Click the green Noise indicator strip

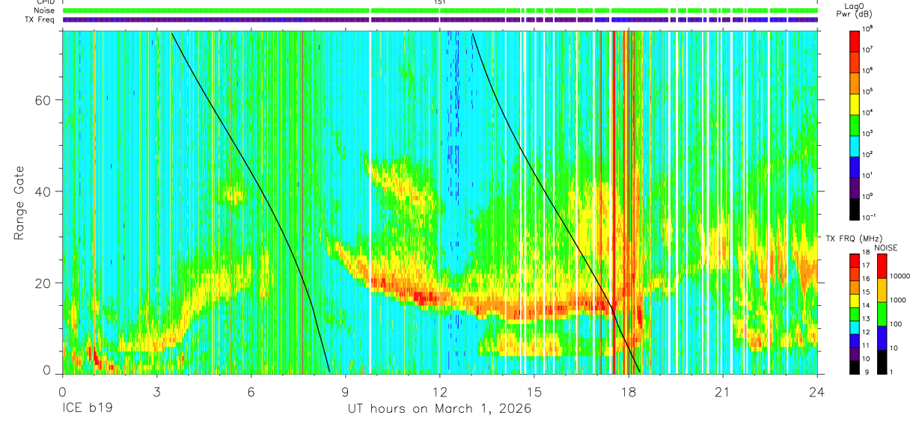440,10
